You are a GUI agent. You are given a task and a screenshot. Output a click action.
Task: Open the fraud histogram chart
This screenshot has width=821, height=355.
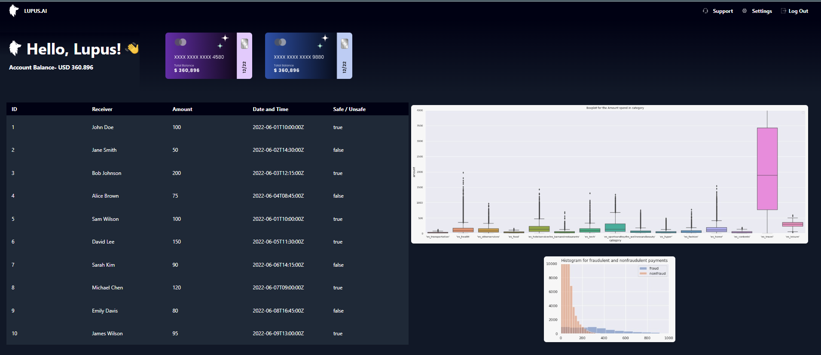[609, 299]
